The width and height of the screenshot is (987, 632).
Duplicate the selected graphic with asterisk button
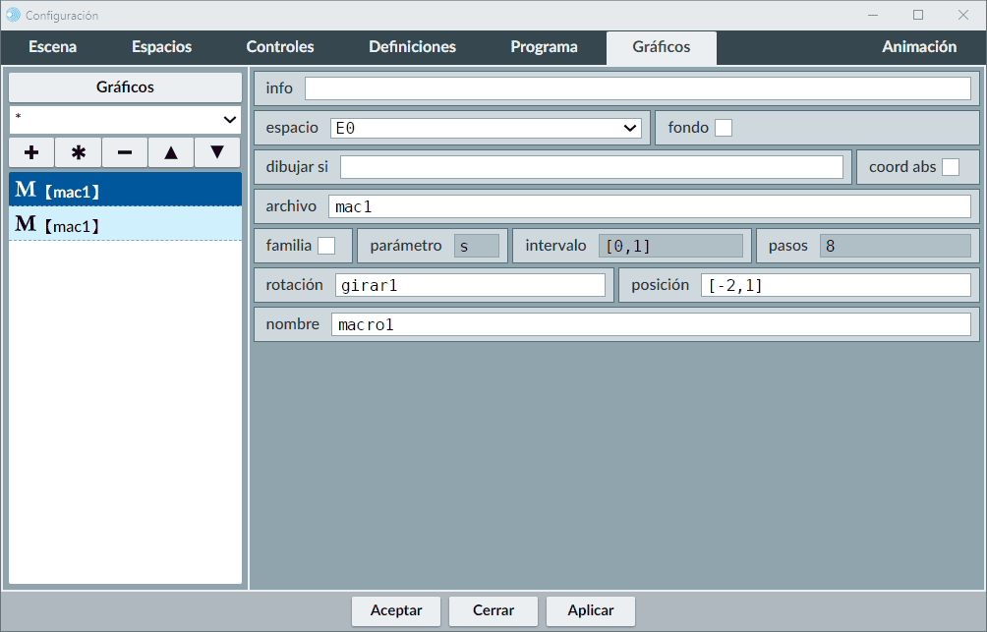tap(79, 152)
